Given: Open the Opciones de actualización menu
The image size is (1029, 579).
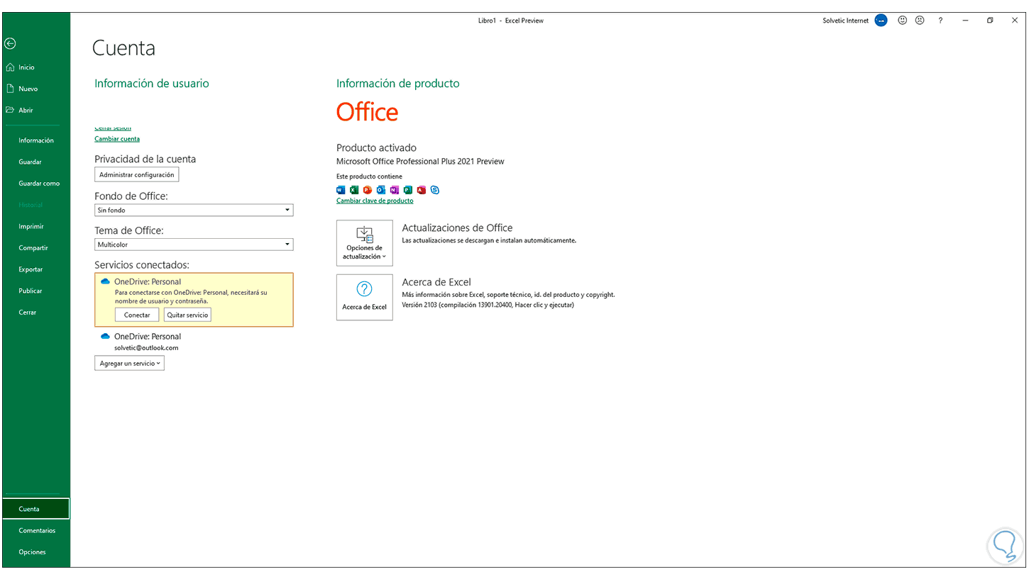Looking at the screenshot, I should click(x=364, y=243).
